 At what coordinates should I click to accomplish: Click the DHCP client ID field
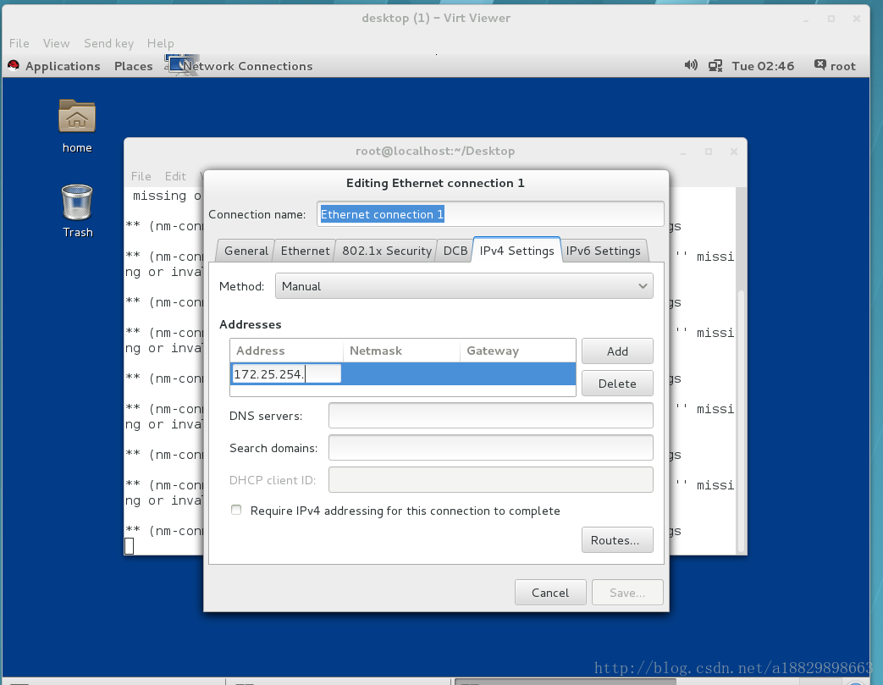pyautogui.click(x=490, y=480)
